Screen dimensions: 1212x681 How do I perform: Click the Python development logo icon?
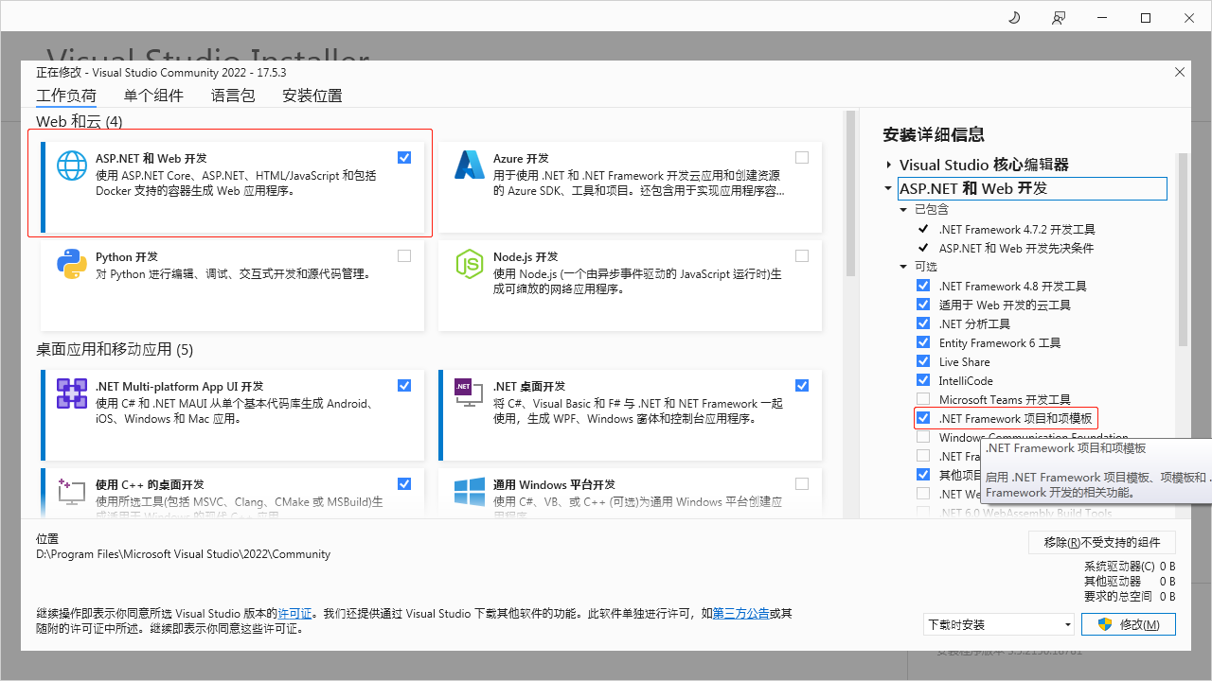tap(72, 263)
